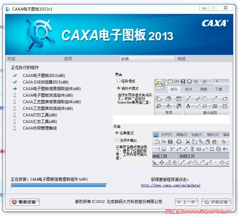Click the Circle icon under 绘图工具
This screenshot has height=216, width=238.
[195, 162]
